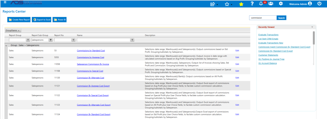Edit the report number 11124 row
The image size is (327, 119).
click(237, 115)
